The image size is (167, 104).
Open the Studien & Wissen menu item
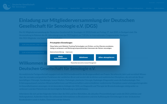point(159,8)
